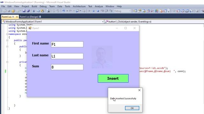Click the Break All pause icon
This screenshot has height=114, width=204.
coord(93,11)
